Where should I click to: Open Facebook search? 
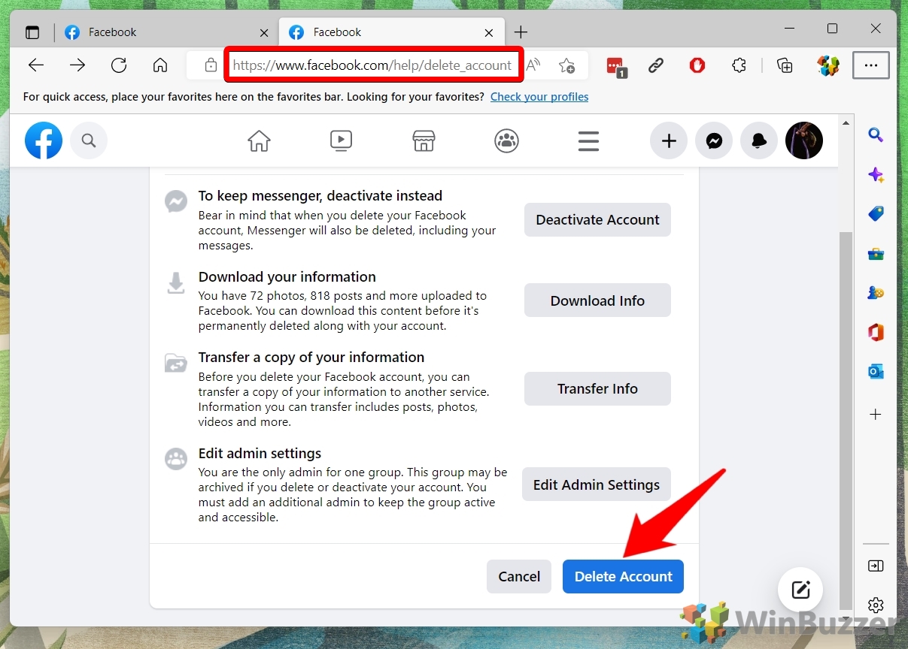click(x=89, y=140)
